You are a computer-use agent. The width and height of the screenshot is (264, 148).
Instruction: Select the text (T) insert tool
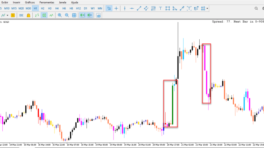(160, 9)
